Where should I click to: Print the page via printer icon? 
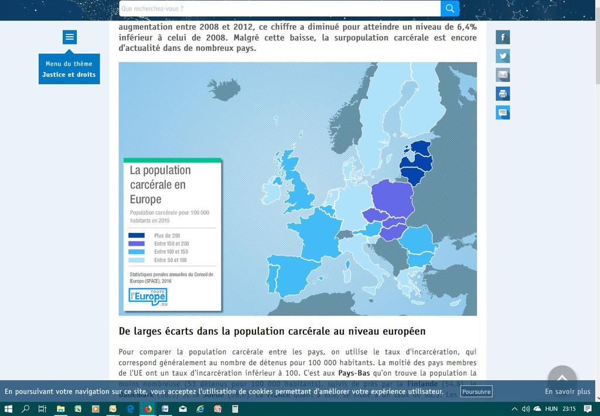click(503, 94)
